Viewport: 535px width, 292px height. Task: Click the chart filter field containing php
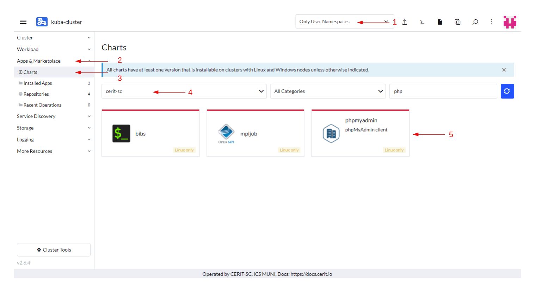pyautogui.click(x=443, y=91)
